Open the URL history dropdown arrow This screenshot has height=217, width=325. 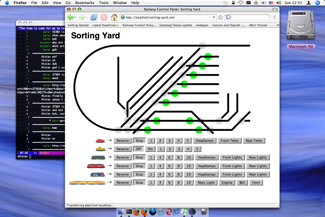pos(214,18)
